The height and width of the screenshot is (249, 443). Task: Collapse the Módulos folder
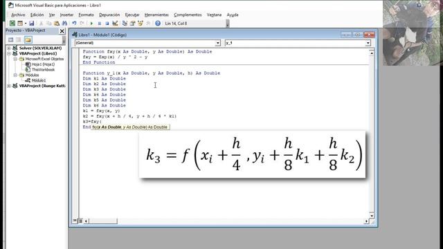[x=15, y=75]
